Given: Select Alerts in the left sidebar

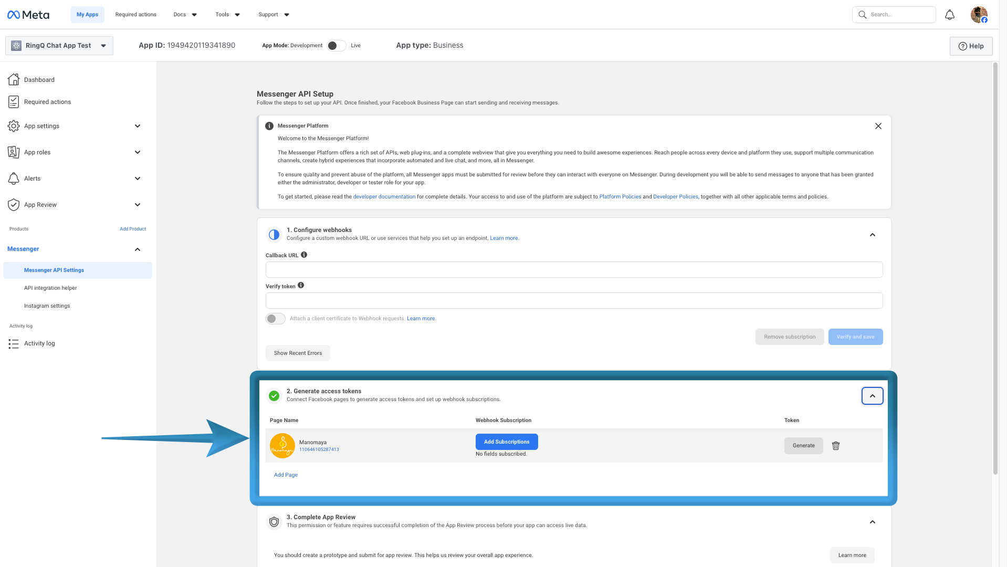Looking at the screenshot, I should [x=32, y=178].
